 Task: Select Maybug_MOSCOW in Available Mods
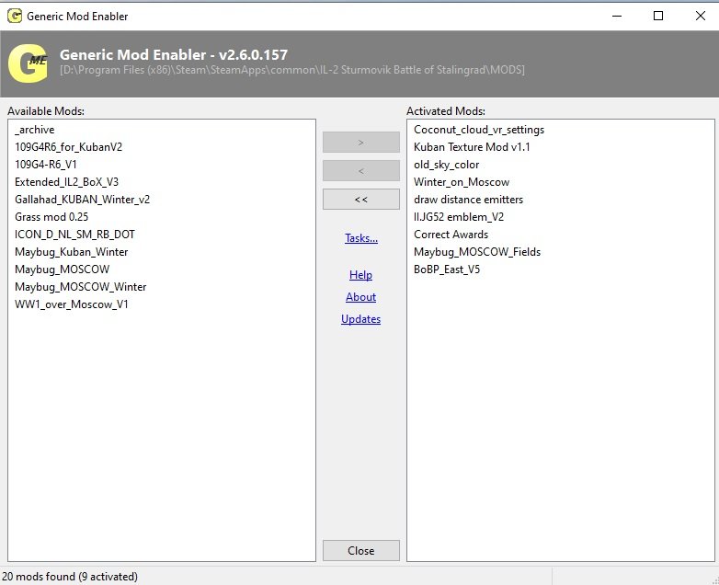[x=62, y=270]
